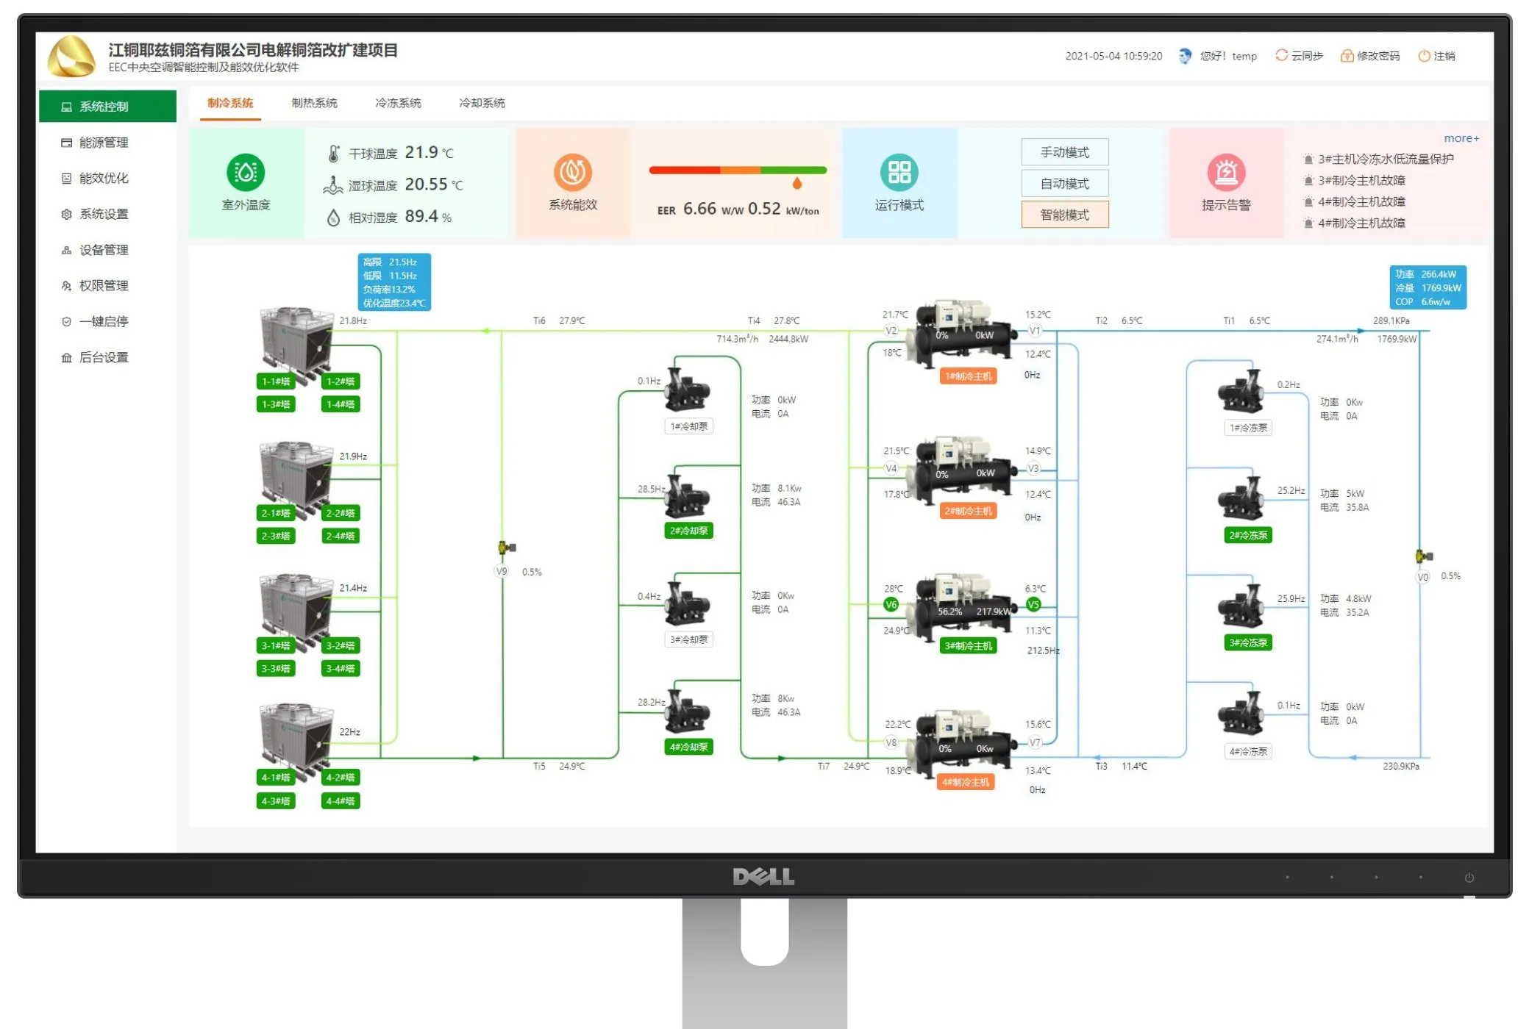1529x1029 pixels.
Task: Enable 智能模式 operation mode
Action: coord(1065,214)
